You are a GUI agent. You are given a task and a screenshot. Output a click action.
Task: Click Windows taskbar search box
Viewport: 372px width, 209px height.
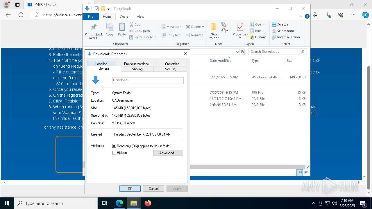56,203
